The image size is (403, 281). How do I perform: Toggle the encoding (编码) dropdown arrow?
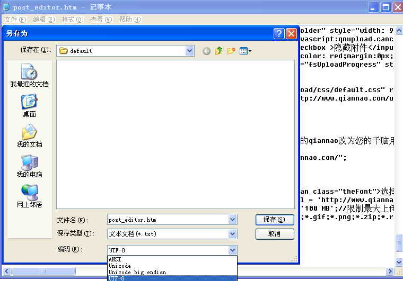point(232,250)
